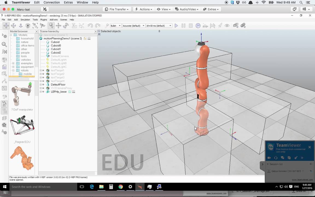Open the video recorder sidebar icon
This screenshot has width=315, height=197.
pyautogui.click(x=4, y=125)
